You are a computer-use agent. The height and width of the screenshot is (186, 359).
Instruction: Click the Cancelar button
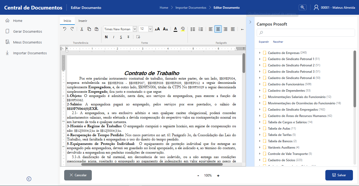coord(78,175)
